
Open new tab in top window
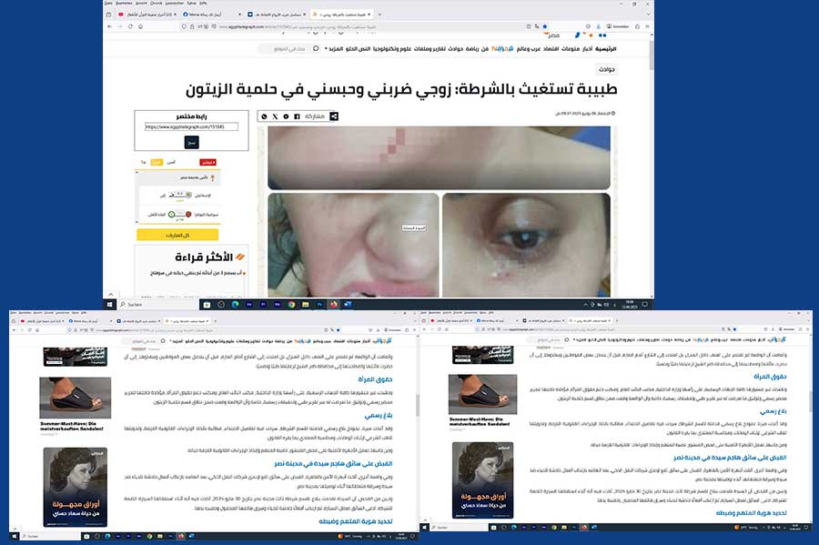pyautogui.click(x=379, y=15)
